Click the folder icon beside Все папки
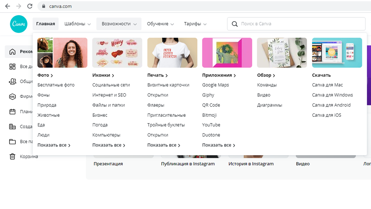 tap(12, 142)
